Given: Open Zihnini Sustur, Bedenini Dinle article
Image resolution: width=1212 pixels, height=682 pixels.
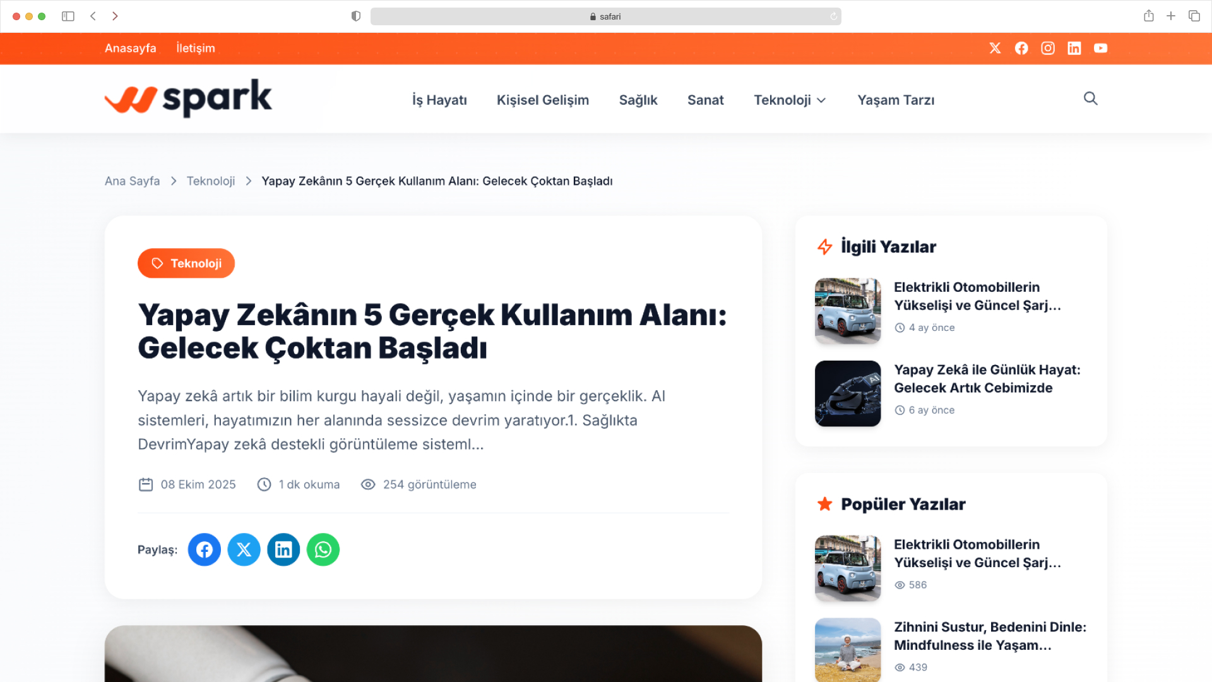Looking at the screenshot, I should click(x=990, y=636).
